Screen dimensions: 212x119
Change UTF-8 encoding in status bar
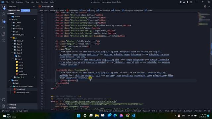[154, 111]
